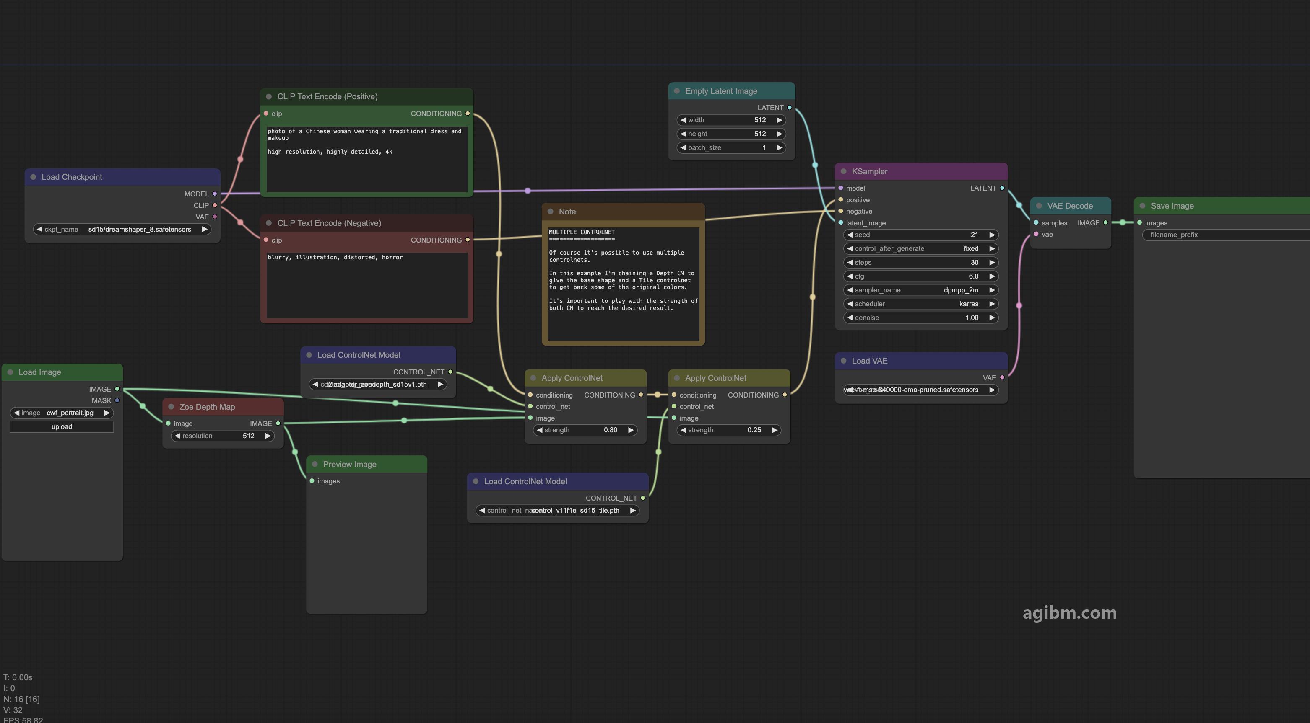Viewport: 1310px width, 723px height.
Task: Click the Save Image filename_prefix field
Action: click(1226, 235)
